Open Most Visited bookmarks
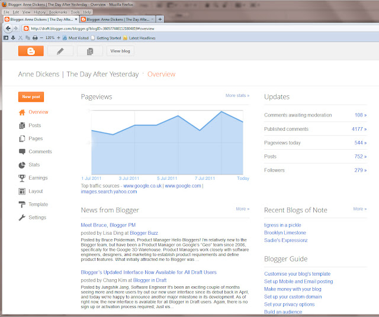 tap(76, 38)
